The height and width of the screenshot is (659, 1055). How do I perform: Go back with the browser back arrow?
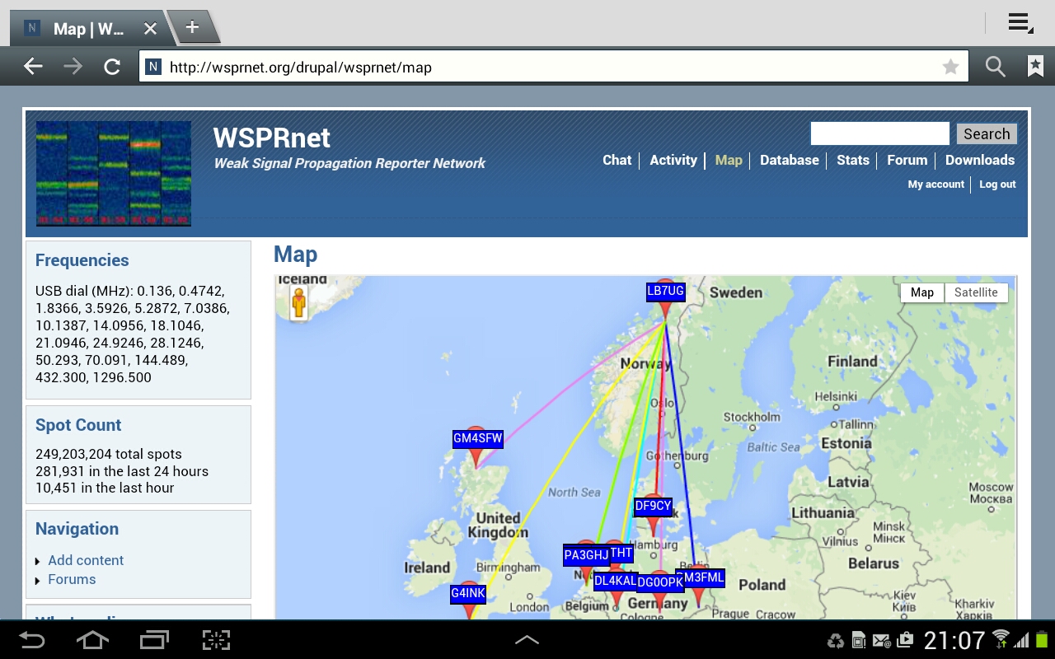33,67
